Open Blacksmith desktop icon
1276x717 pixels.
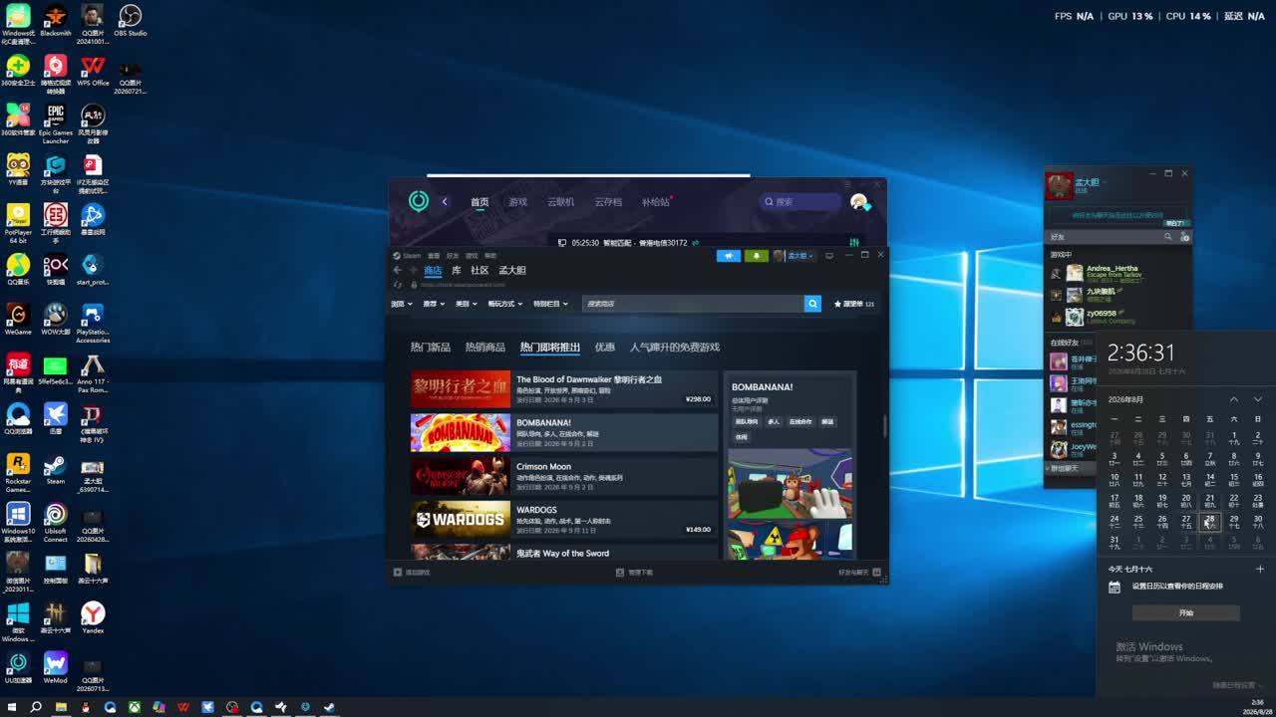pyautogui.click(x=56, y=21)
